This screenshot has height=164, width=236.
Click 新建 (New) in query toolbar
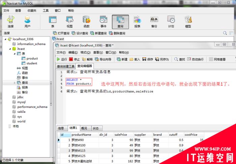tap(122, 59)
